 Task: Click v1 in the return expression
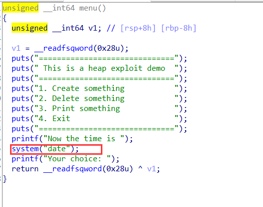coord(152,169)
